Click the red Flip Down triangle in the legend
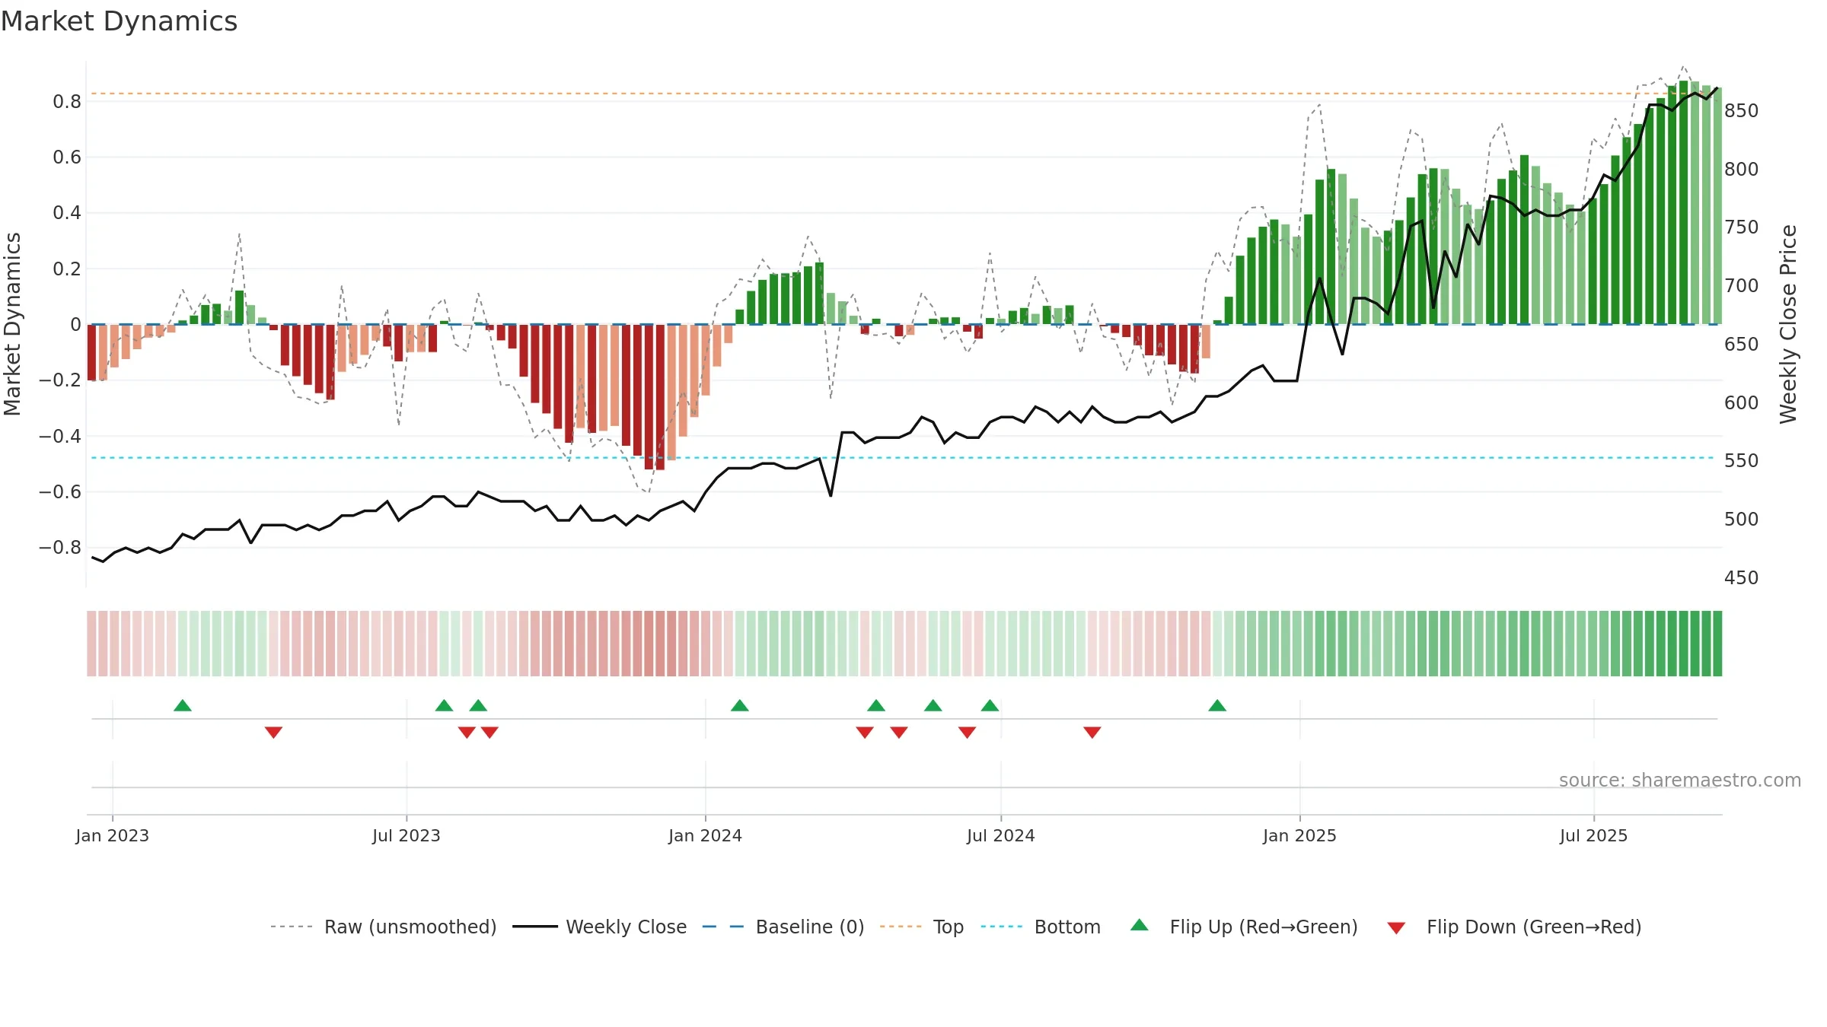 pyautogui.click(x=1396, y=928)
